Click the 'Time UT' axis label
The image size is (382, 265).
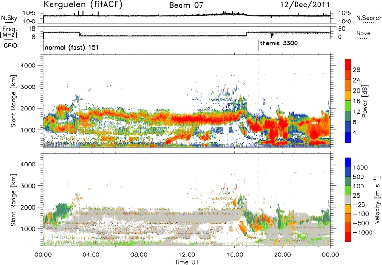(187, 262)
